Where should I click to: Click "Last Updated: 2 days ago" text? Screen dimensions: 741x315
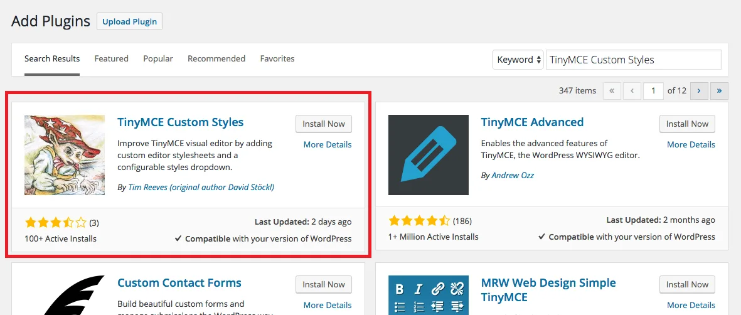[x=303, y=222]
